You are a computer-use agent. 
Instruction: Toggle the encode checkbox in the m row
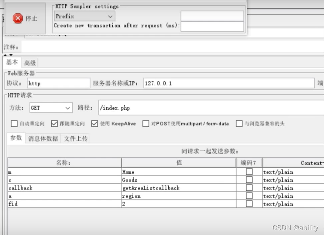(249, 172)
